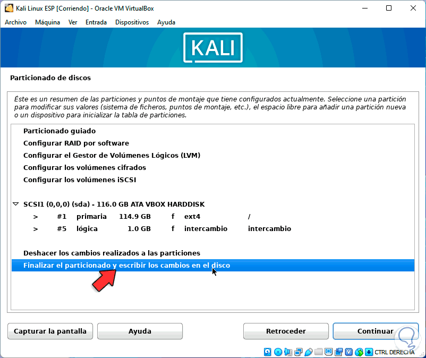Open the Entrada menu
The image size is (426, 358).
click(x=96, y=22)
